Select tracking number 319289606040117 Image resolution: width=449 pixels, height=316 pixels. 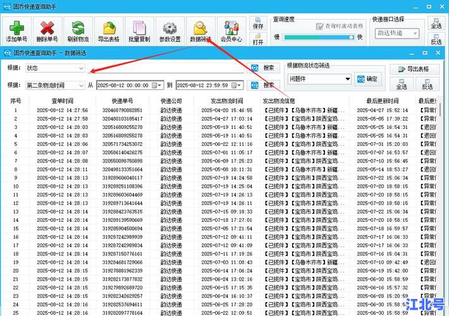point(122,178)
